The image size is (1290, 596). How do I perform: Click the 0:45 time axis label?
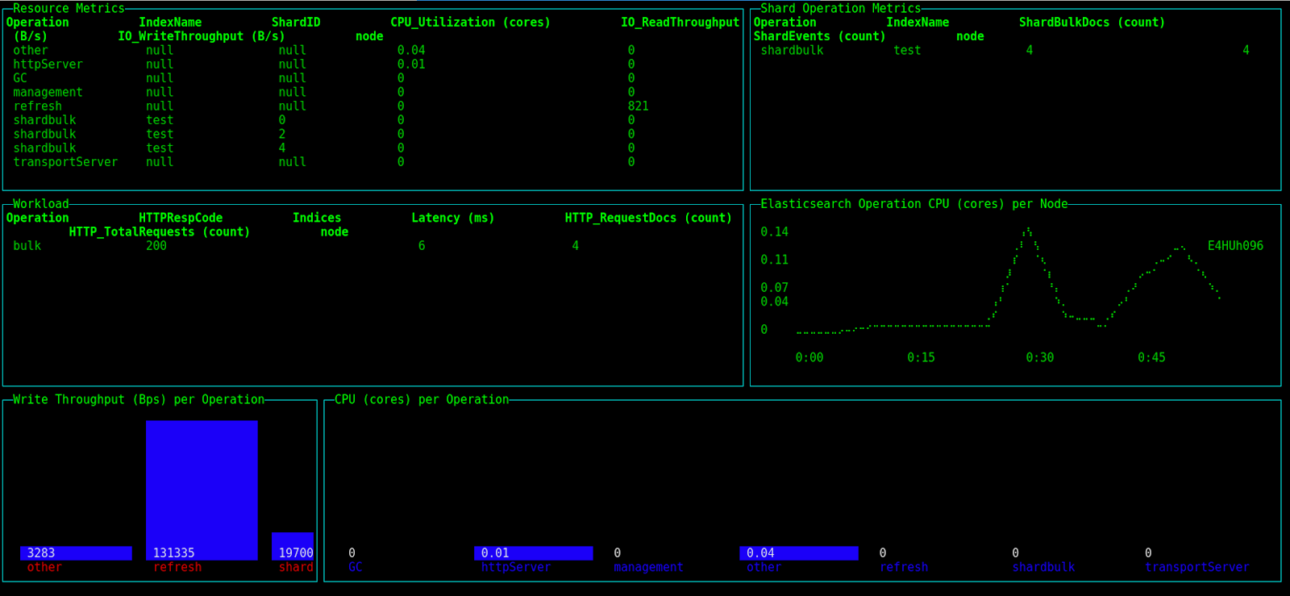(1151, 357)
